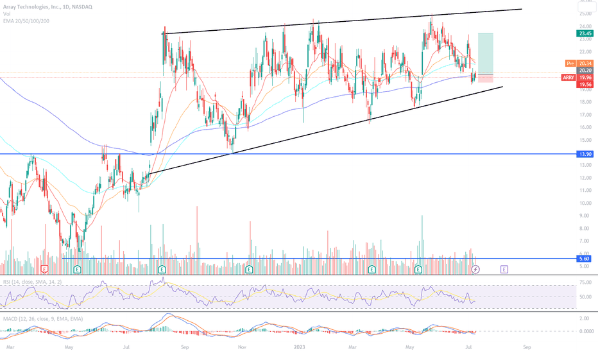Click the 22.00 value on the price axis

point(585,52)
